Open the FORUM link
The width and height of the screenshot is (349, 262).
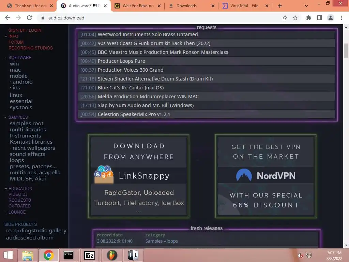tap(16, 42)
